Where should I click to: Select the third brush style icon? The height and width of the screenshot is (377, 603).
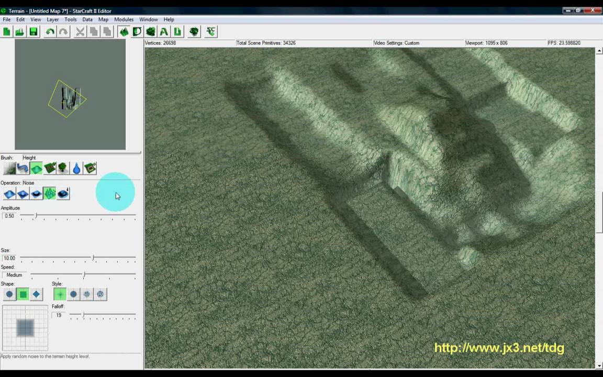(x=87, y=294)
